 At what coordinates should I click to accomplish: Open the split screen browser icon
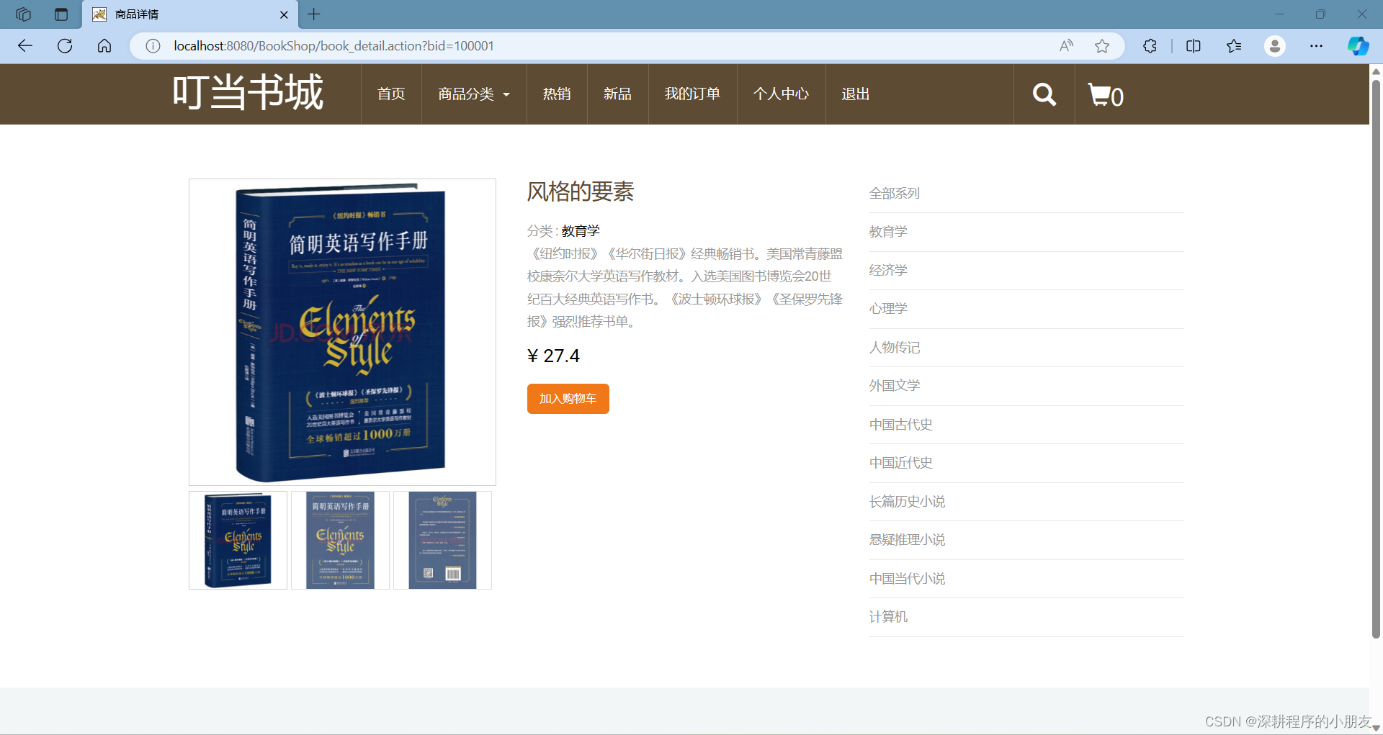(x=1193, y=45)
